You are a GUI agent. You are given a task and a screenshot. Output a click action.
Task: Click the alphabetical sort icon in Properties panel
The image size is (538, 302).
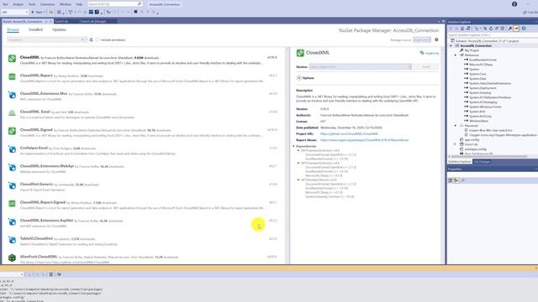(456, 180)
